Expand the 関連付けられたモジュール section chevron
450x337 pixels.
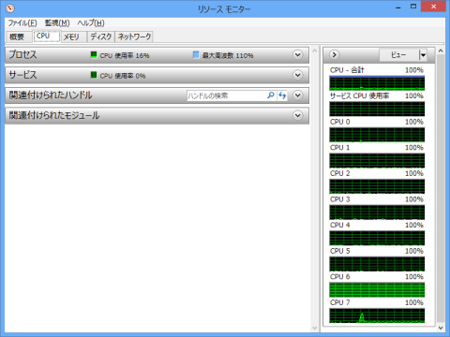point(298,115)
